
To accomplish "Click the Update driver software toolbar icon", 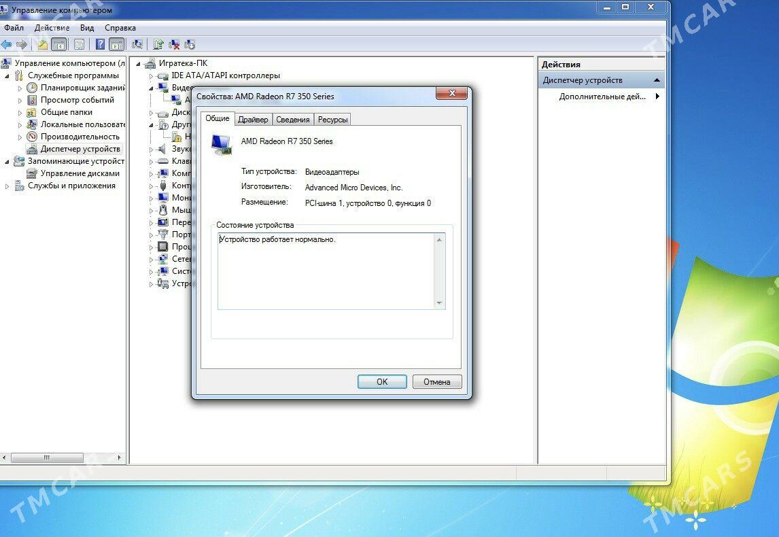I will pos(158,45).
